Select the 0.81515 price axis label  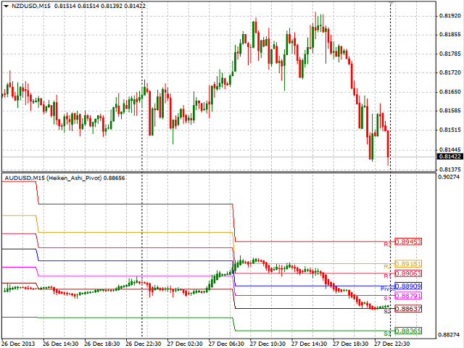450,130
